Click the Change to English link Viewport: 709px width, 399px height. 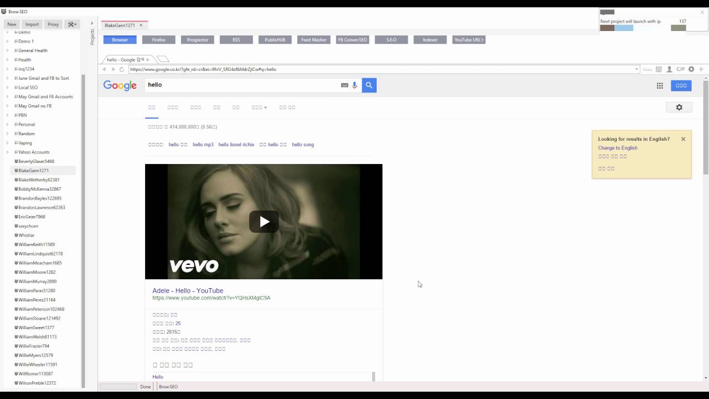pyautogui.click(x=618, y=148)
